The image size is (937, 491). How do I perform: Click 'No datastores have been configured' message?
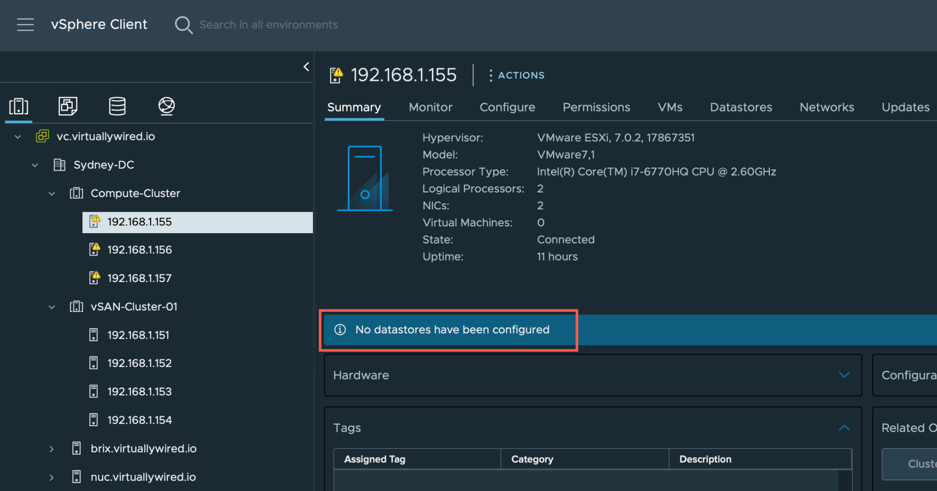coord(452,330)
